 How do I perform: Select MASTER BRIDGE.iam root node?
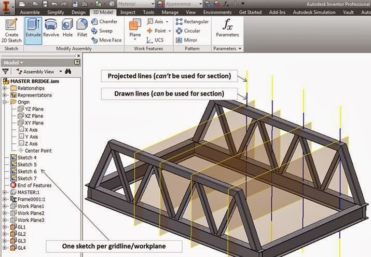click(x=31, y=81)
